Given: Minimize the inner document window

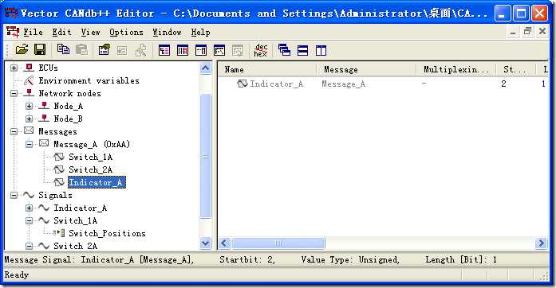Looking at the screenshot, I should [513, 32].
